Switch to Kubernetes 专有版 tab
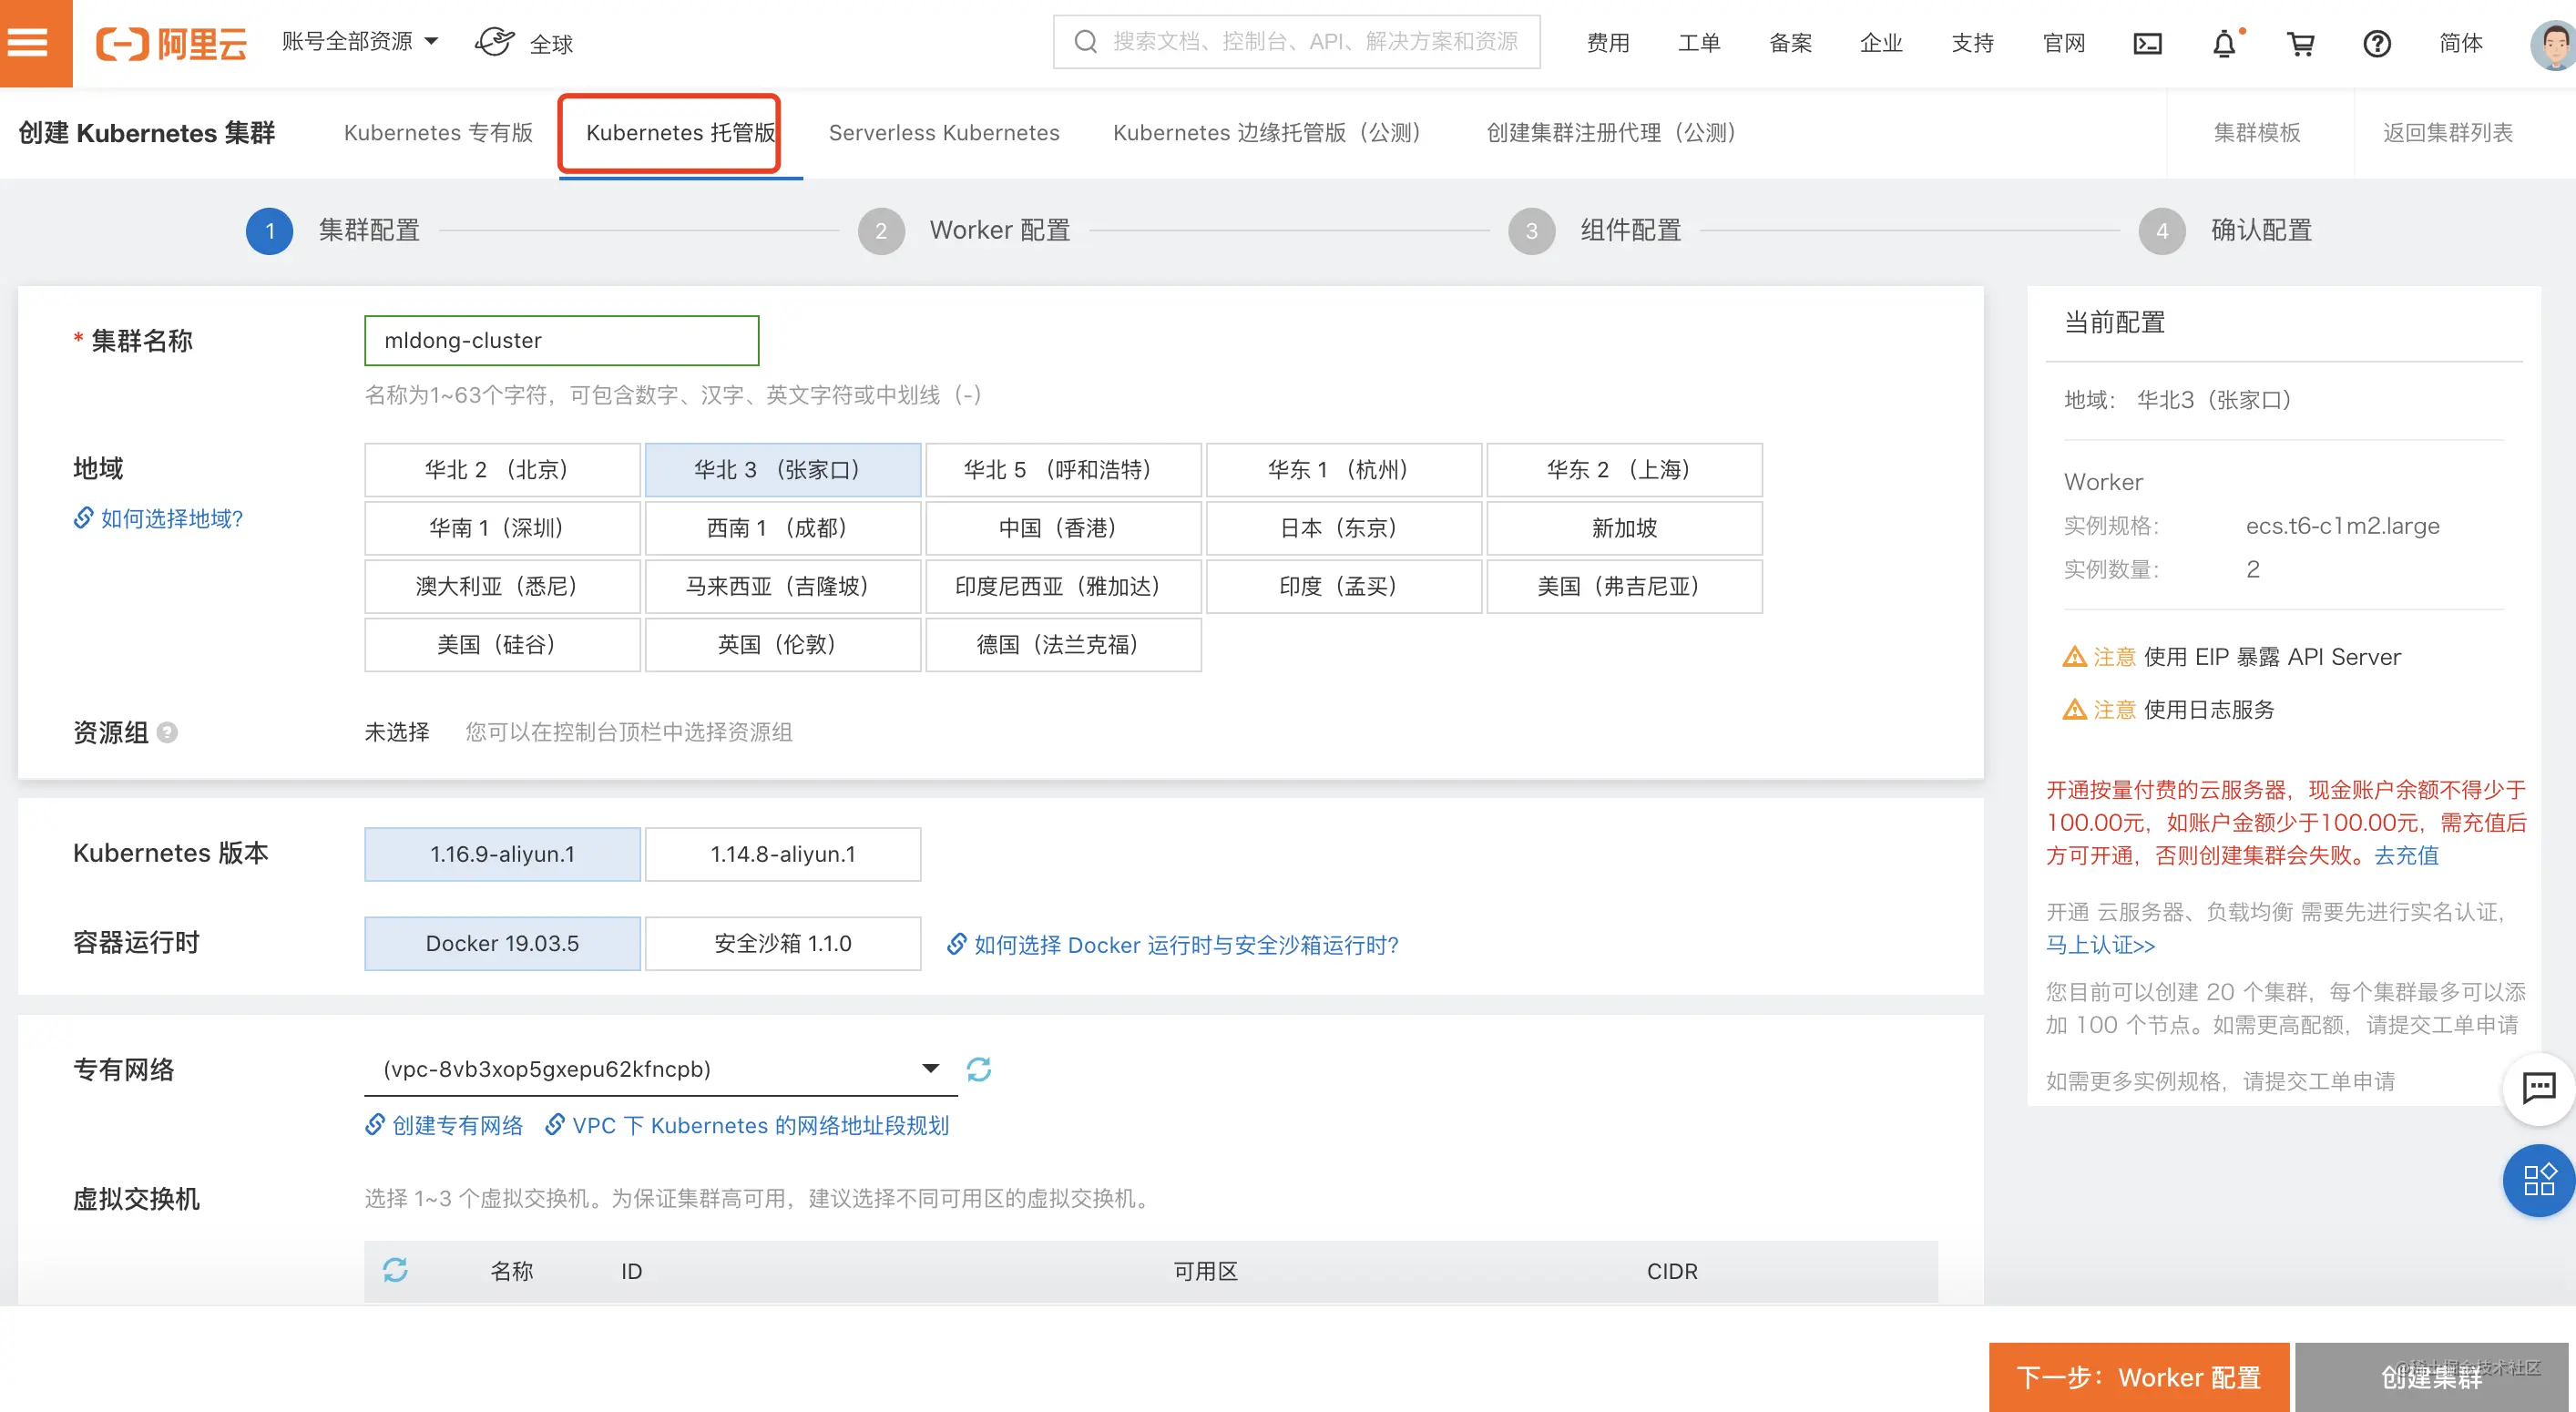 pyautogui.click(x=438, y=133)
